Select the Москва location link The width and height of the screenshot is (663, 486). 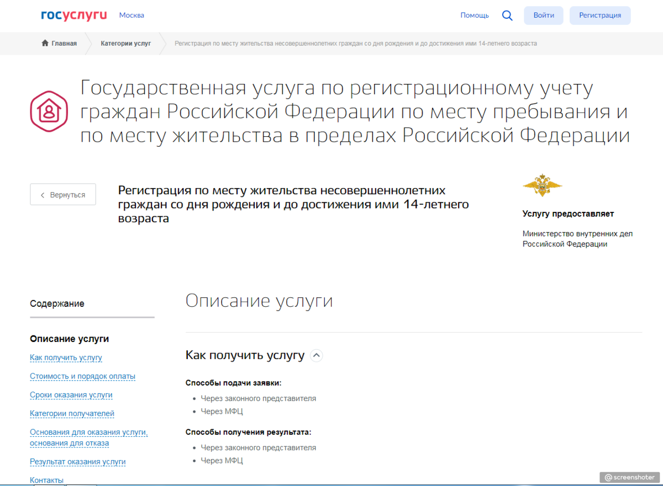click(131, 15)
